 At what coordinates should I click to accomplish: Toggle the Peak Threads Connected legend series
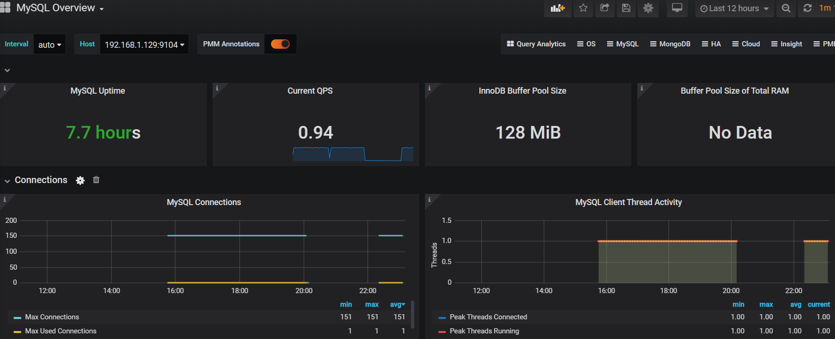(488, 317)
